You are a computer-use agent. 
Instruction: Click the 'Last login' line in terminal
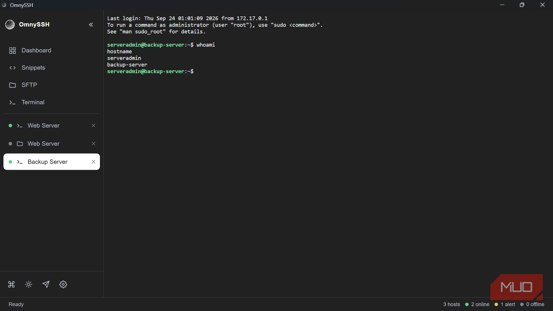[187, 18]
